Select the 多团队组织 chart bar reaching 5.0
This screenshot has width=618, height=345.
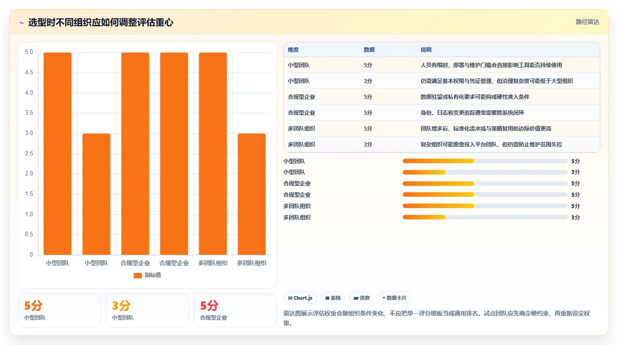point(213,154)
